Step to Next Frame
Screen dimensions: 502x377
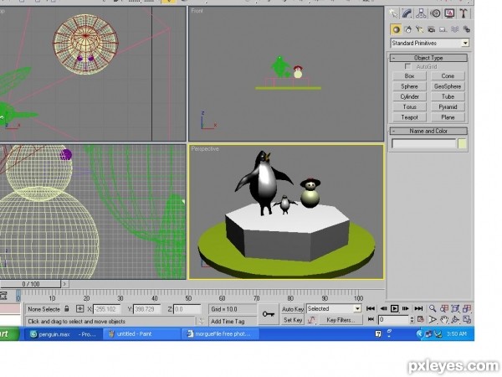(x=406, y=308)
